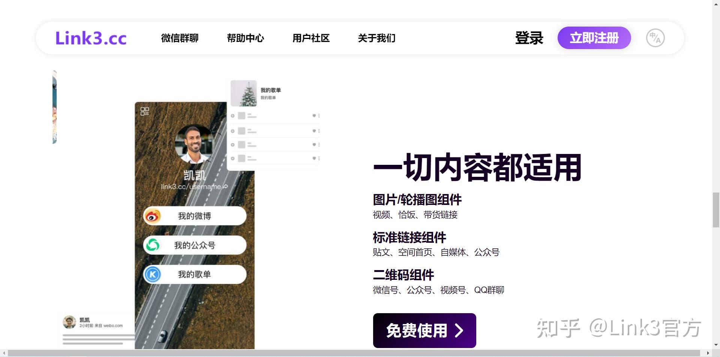Click the 立即注册 button
The image size is (720, 357).
click(594, 37)
